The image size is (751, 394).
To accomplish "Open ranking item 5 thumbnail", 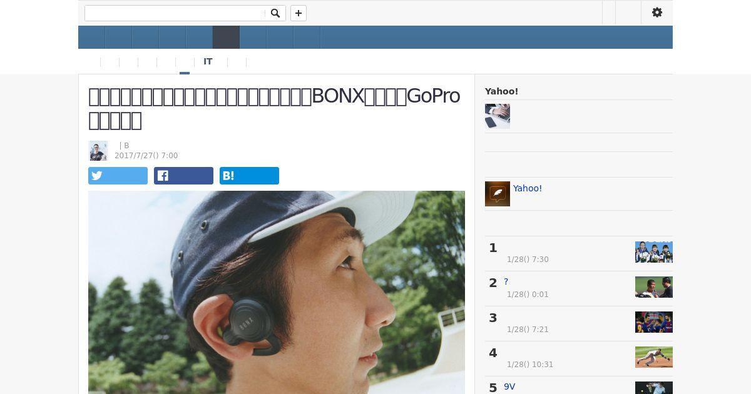I will tap(654, 388).
